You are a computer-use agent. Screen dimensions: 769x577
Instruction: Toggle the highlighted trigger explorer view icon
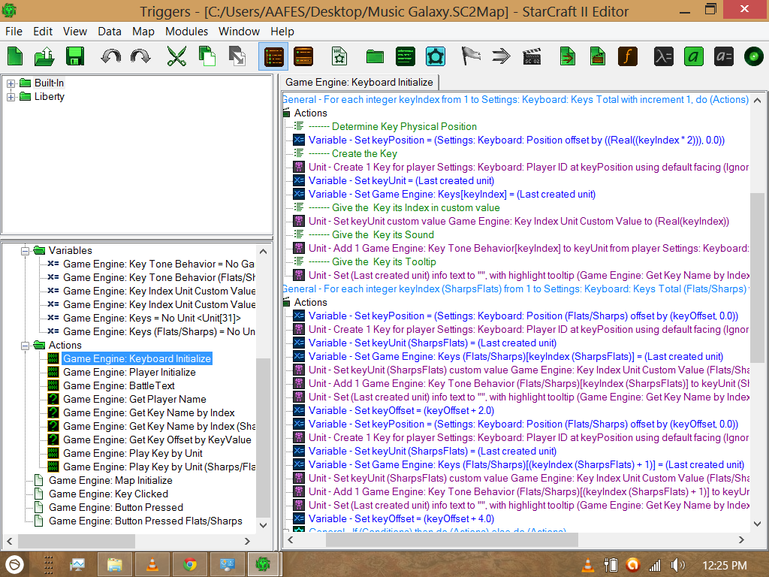click(273, 56)
